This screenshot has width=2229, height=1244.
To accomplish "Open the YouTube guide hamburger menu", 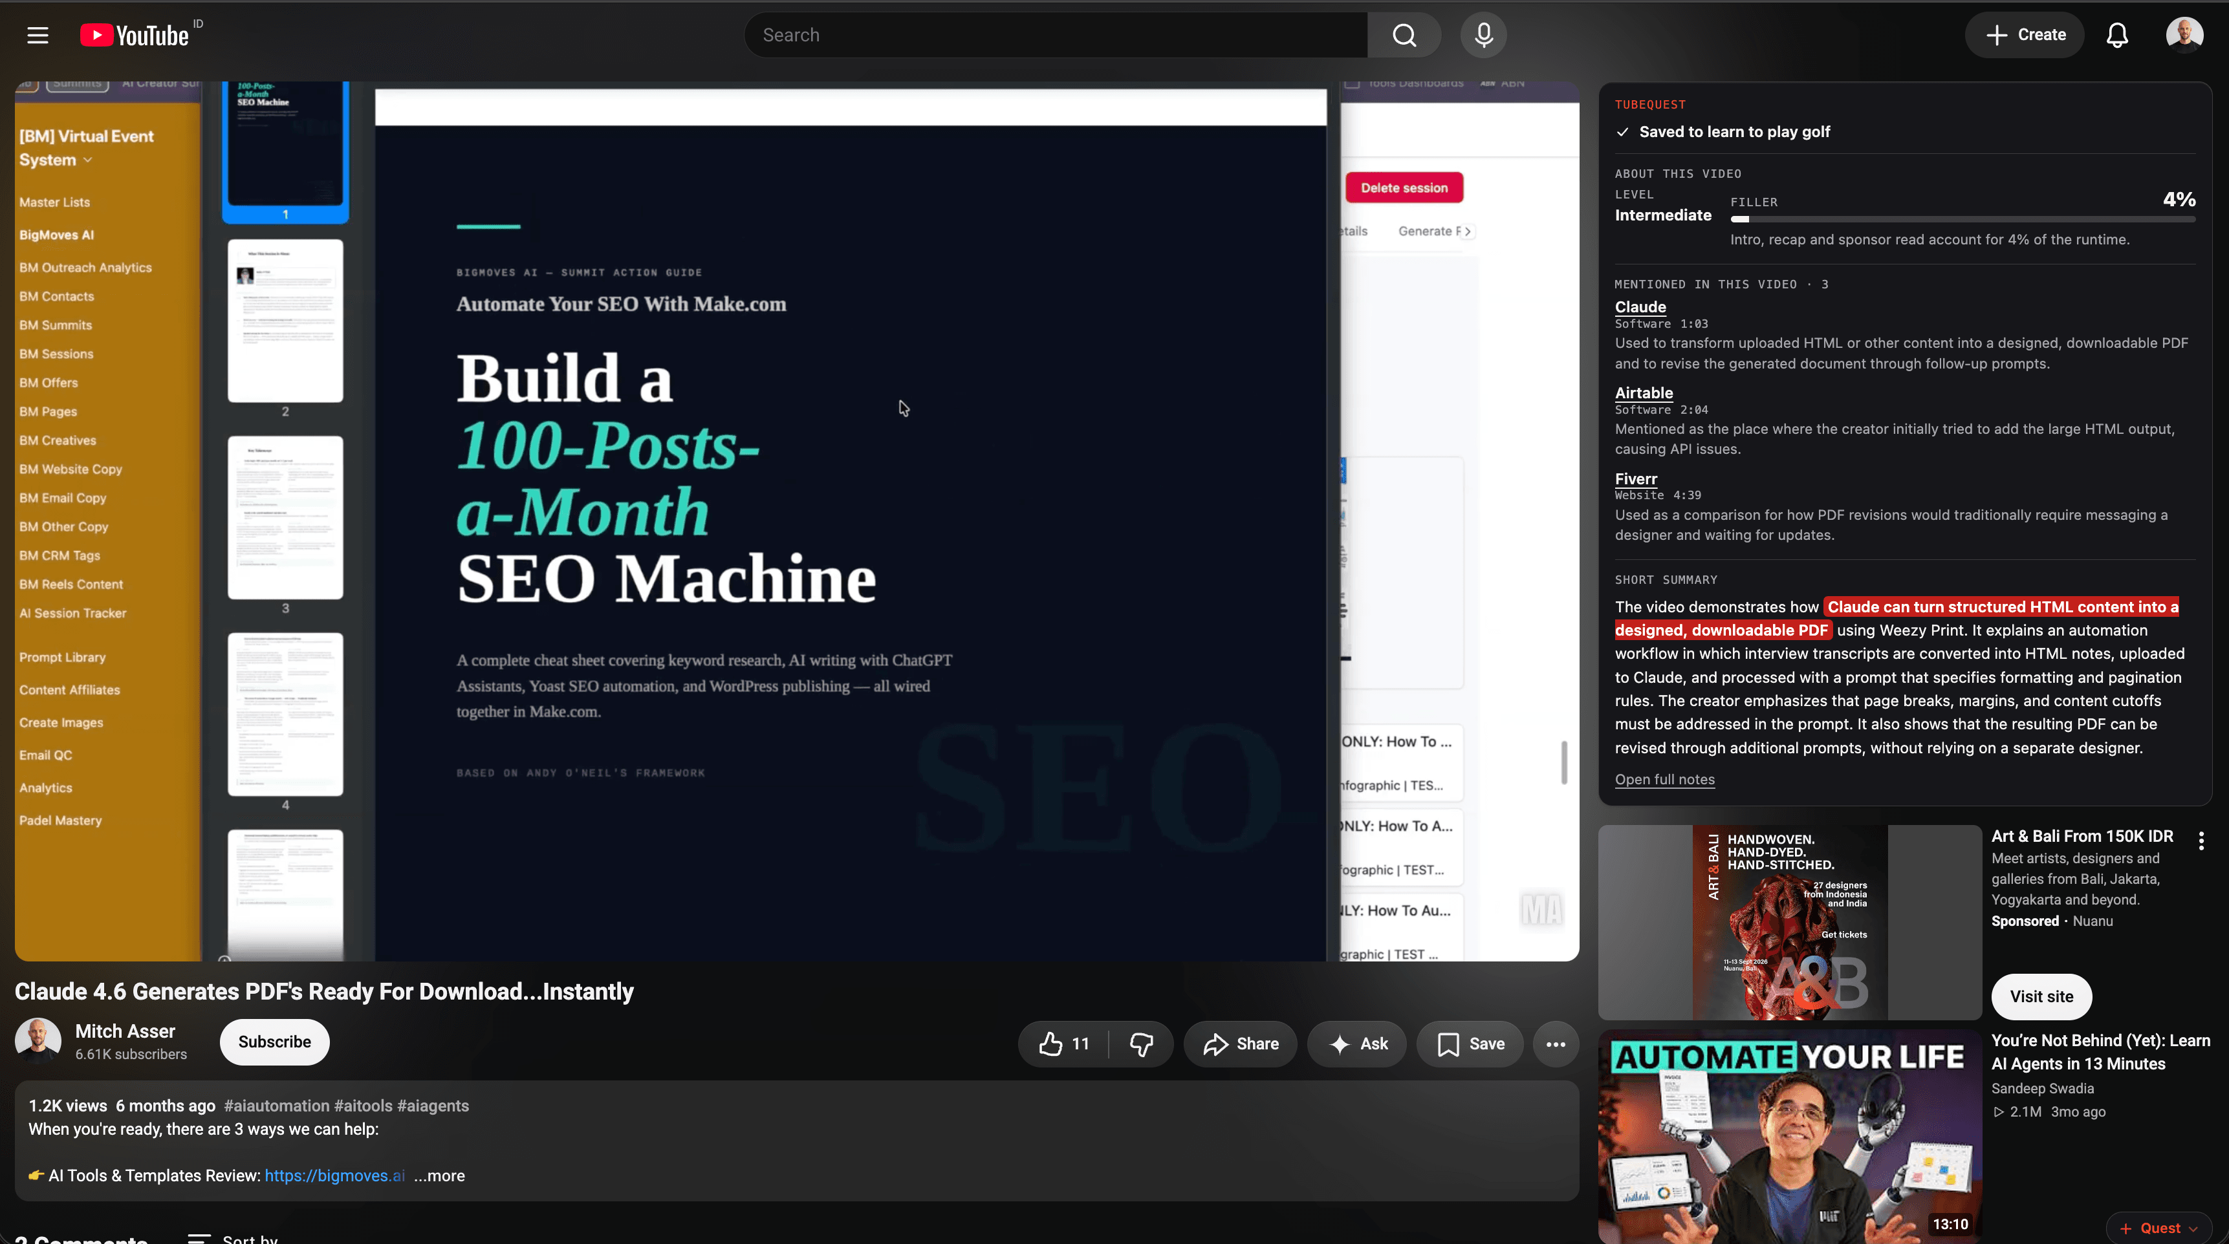I will 38,36.
